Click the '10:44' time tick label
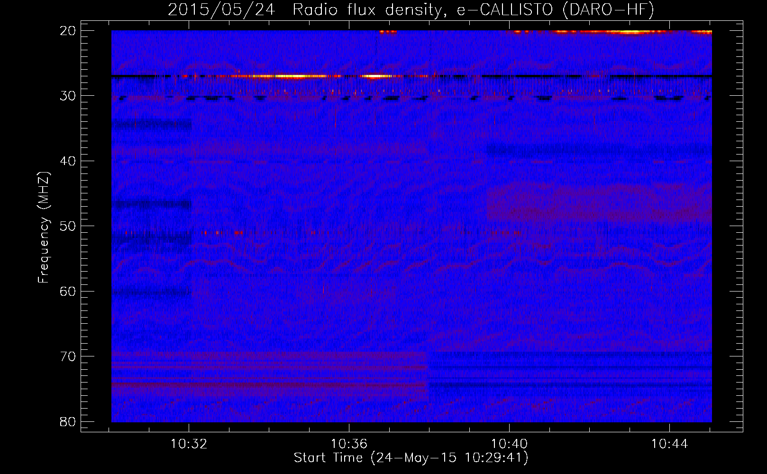The image size is (767, 474). tap(669, 444)
